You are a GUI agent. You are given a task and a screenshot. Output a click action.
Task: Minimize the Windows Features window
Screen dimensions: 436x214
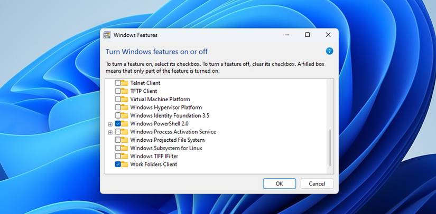click(287, 35)
